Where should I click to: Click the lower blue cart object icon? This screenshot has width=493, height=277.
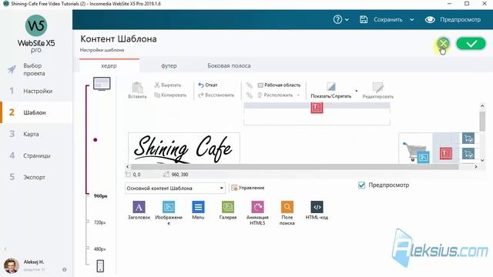coord(468,154)
